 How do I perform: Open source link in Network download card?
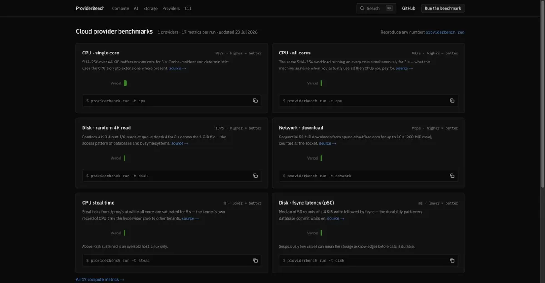click(x=327, y=143)
